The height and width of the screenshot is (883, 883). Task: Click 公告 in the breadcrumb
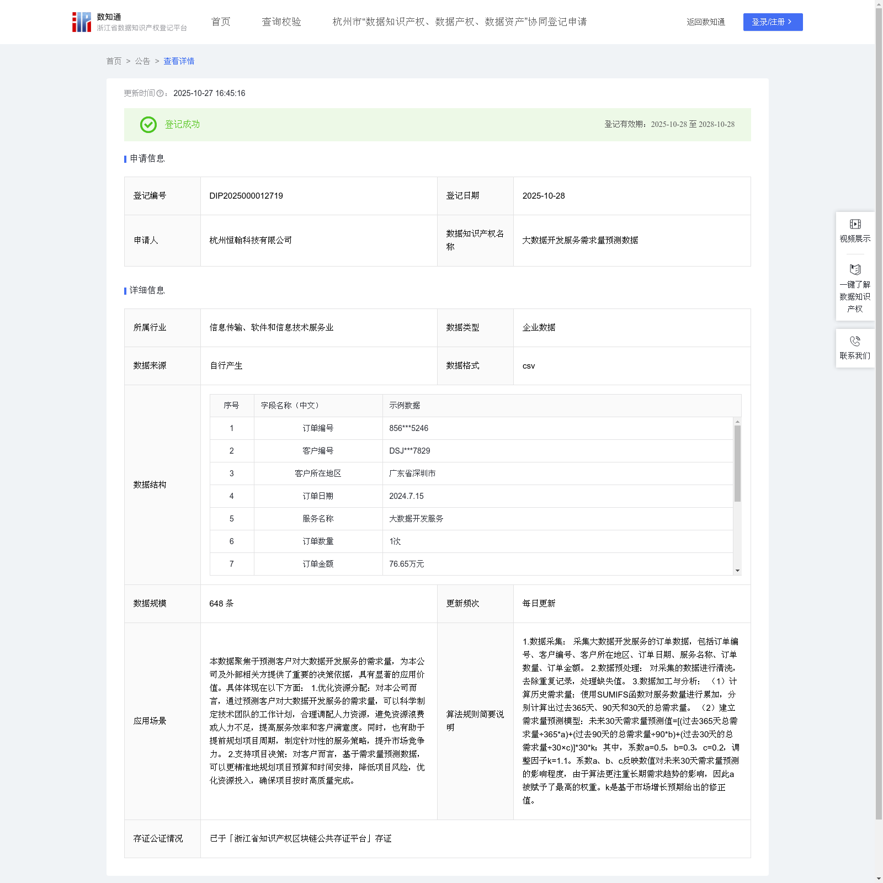142,61
